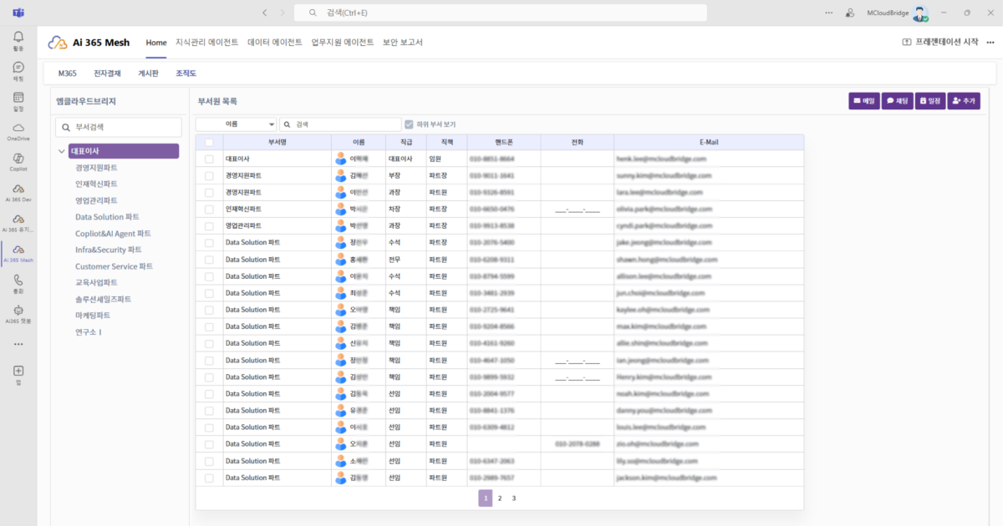The image size is (1003, 526).
Task: Switch to the Home tab
Action: pyautogui.click(x=156, y=43)
